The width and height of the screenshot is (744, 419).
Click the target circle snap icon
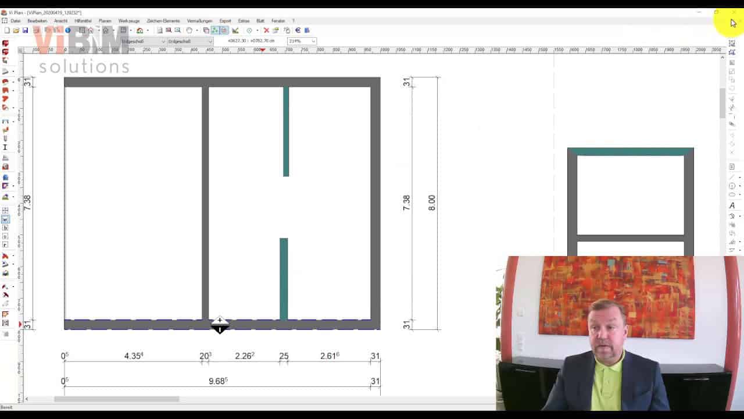pyautogui.click(x=249, y=30)
